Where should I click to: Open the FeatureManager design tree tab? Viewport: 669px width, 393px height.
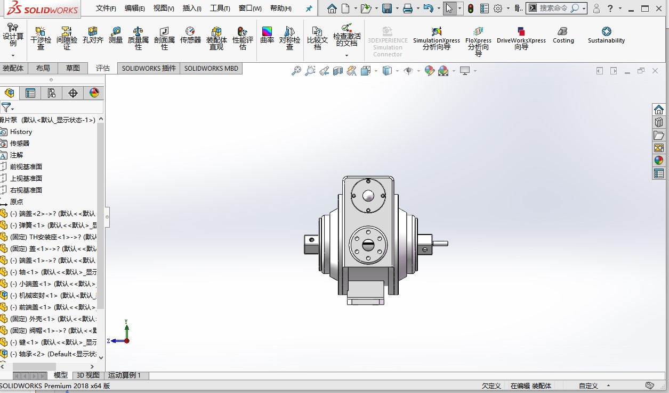pyautogui.click(x=9, y=93)
